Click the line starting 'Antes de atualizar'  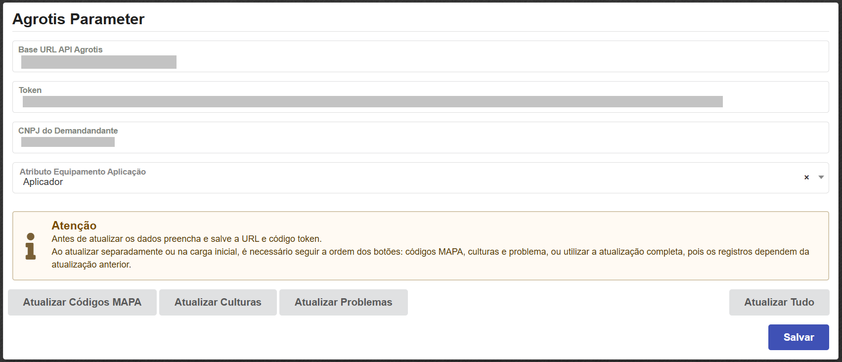click(x=186, y=239)
